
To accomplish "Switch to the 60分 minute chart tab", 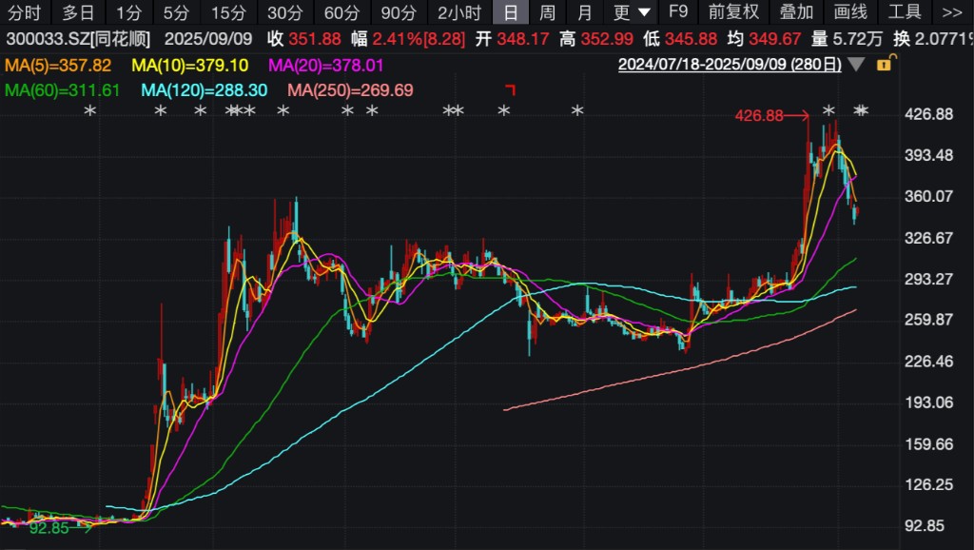I will 341,12.
